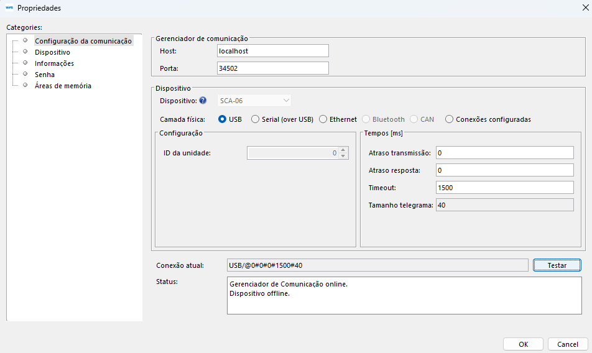Select Serial (over USB) radio button
The image size is (592, 353).
point(255,119)
